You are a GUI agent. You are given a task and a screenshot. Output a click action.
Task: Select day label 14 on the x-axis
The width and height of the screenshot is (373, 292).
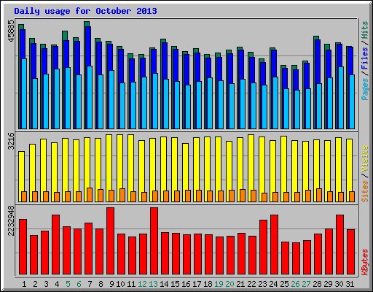pyautogui.click(x=164, y=284)
